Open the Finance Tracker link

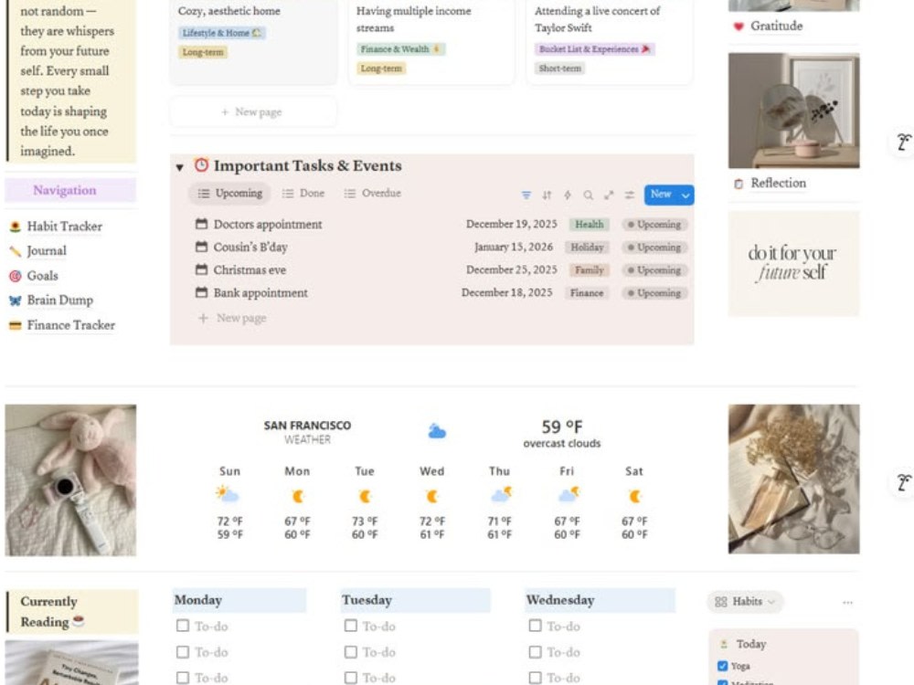click(x=70, y=326)
